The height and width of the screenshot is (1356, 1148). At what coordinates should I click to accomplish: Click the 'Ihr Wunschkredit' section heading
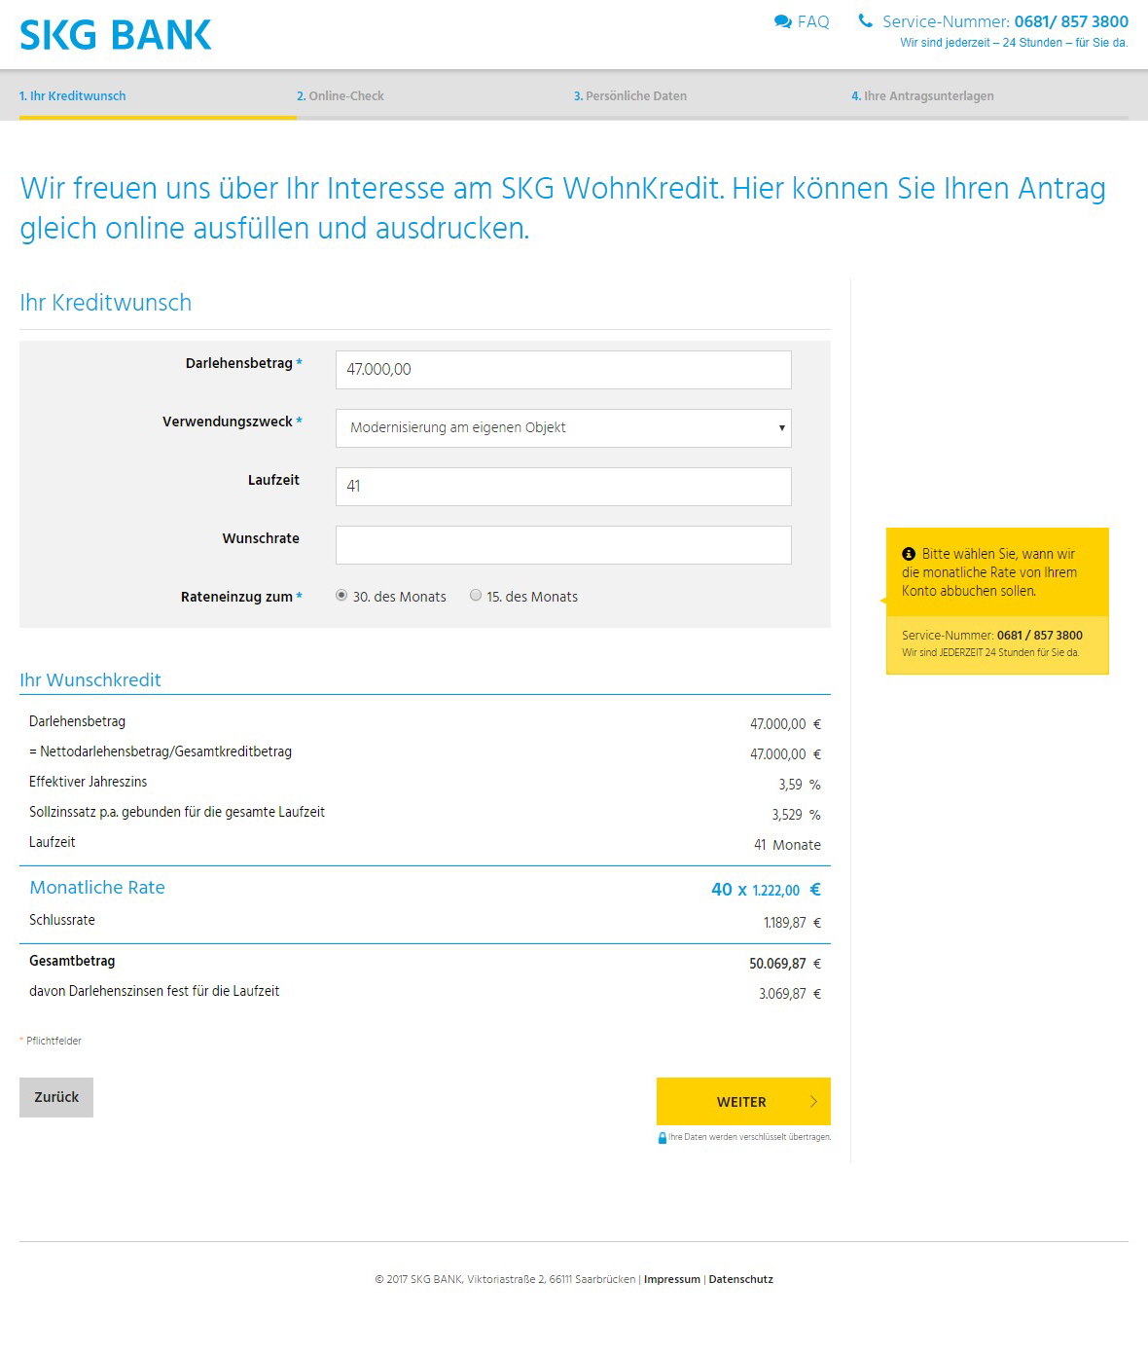point(90,680)
